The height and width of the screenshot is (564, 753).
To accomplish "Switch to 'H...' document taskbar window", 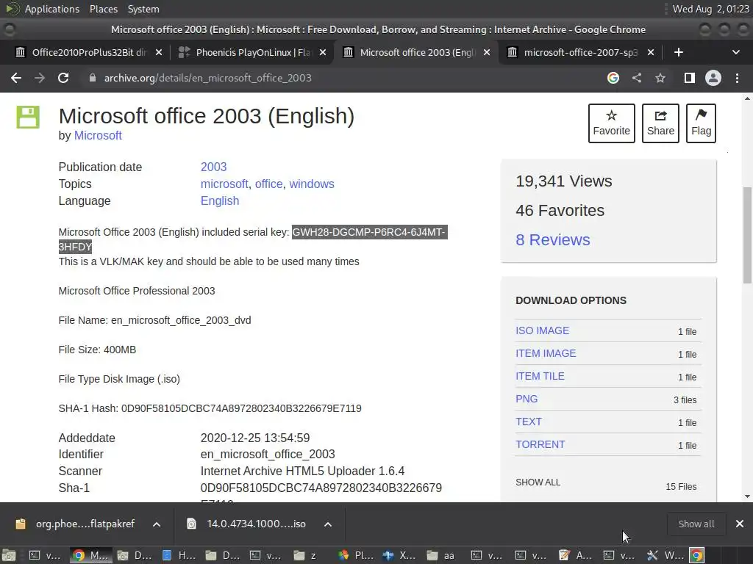I will coord(179,555).
